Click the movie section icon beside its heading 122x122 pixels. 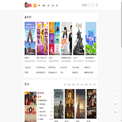[25, 84]
